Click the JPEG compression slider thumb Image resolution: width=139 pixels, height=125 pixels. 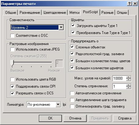point(12,63)
